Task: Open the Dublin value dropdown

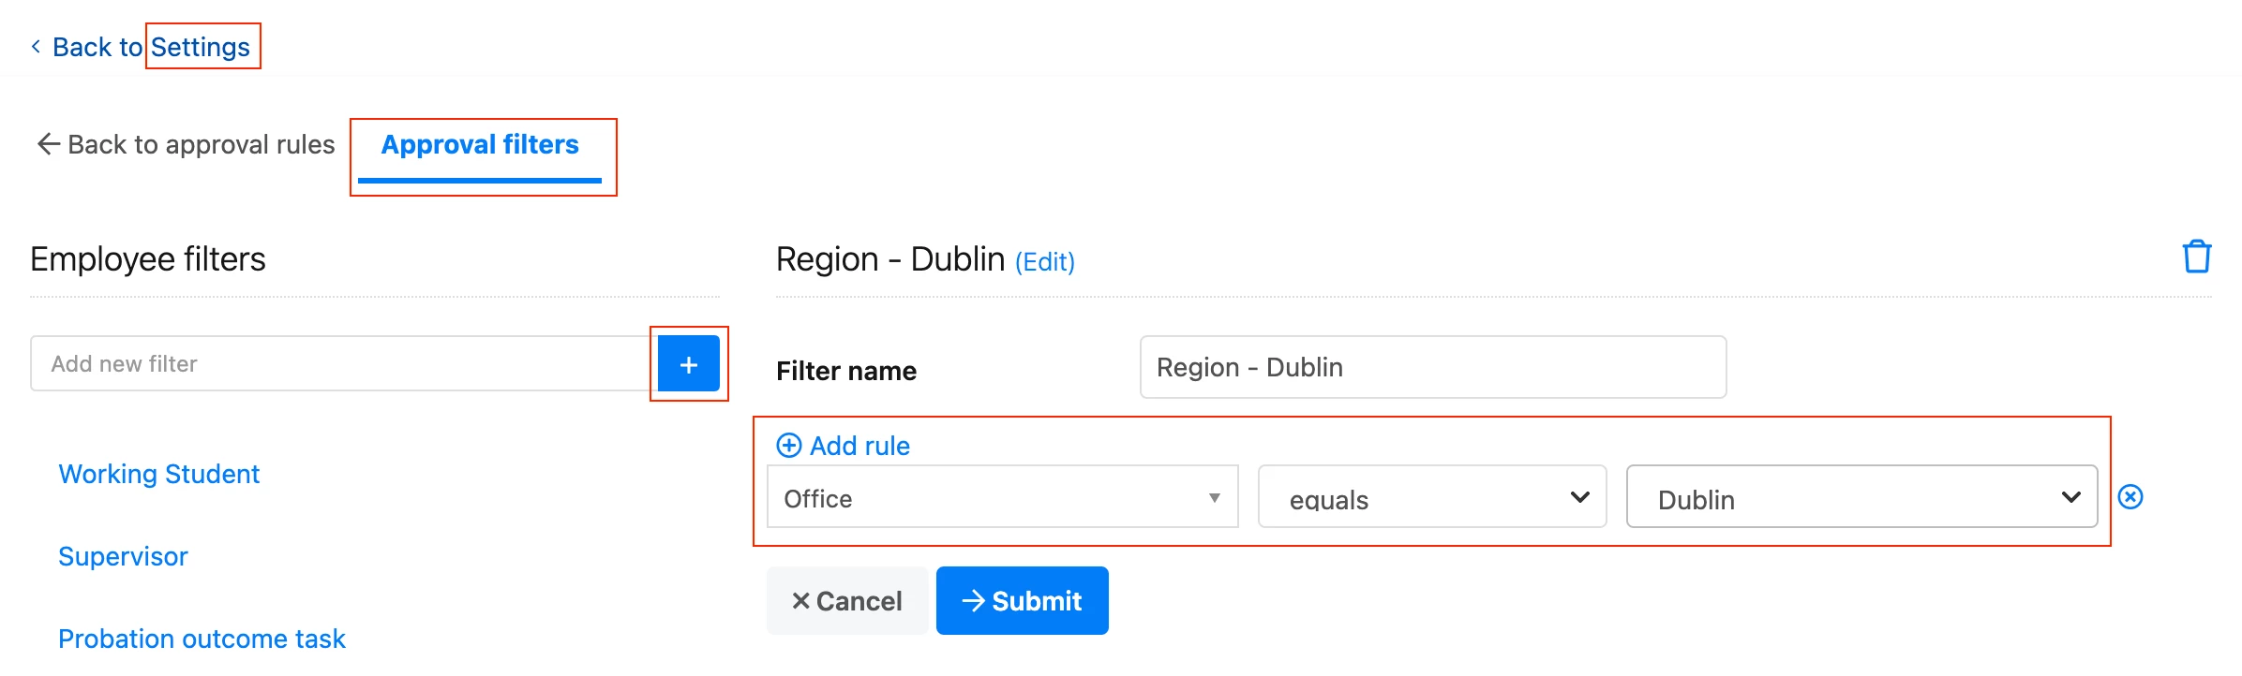Action: (1861, 497)
